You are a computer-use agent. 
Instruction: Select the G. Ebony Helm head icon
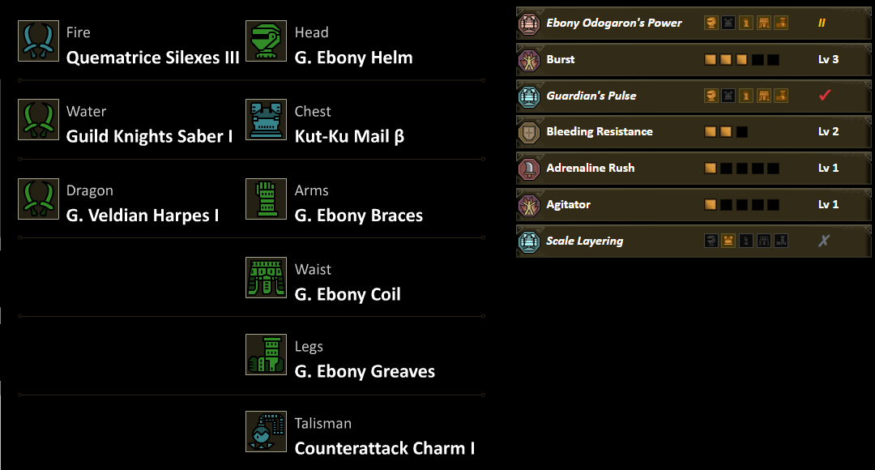[266, 41]
